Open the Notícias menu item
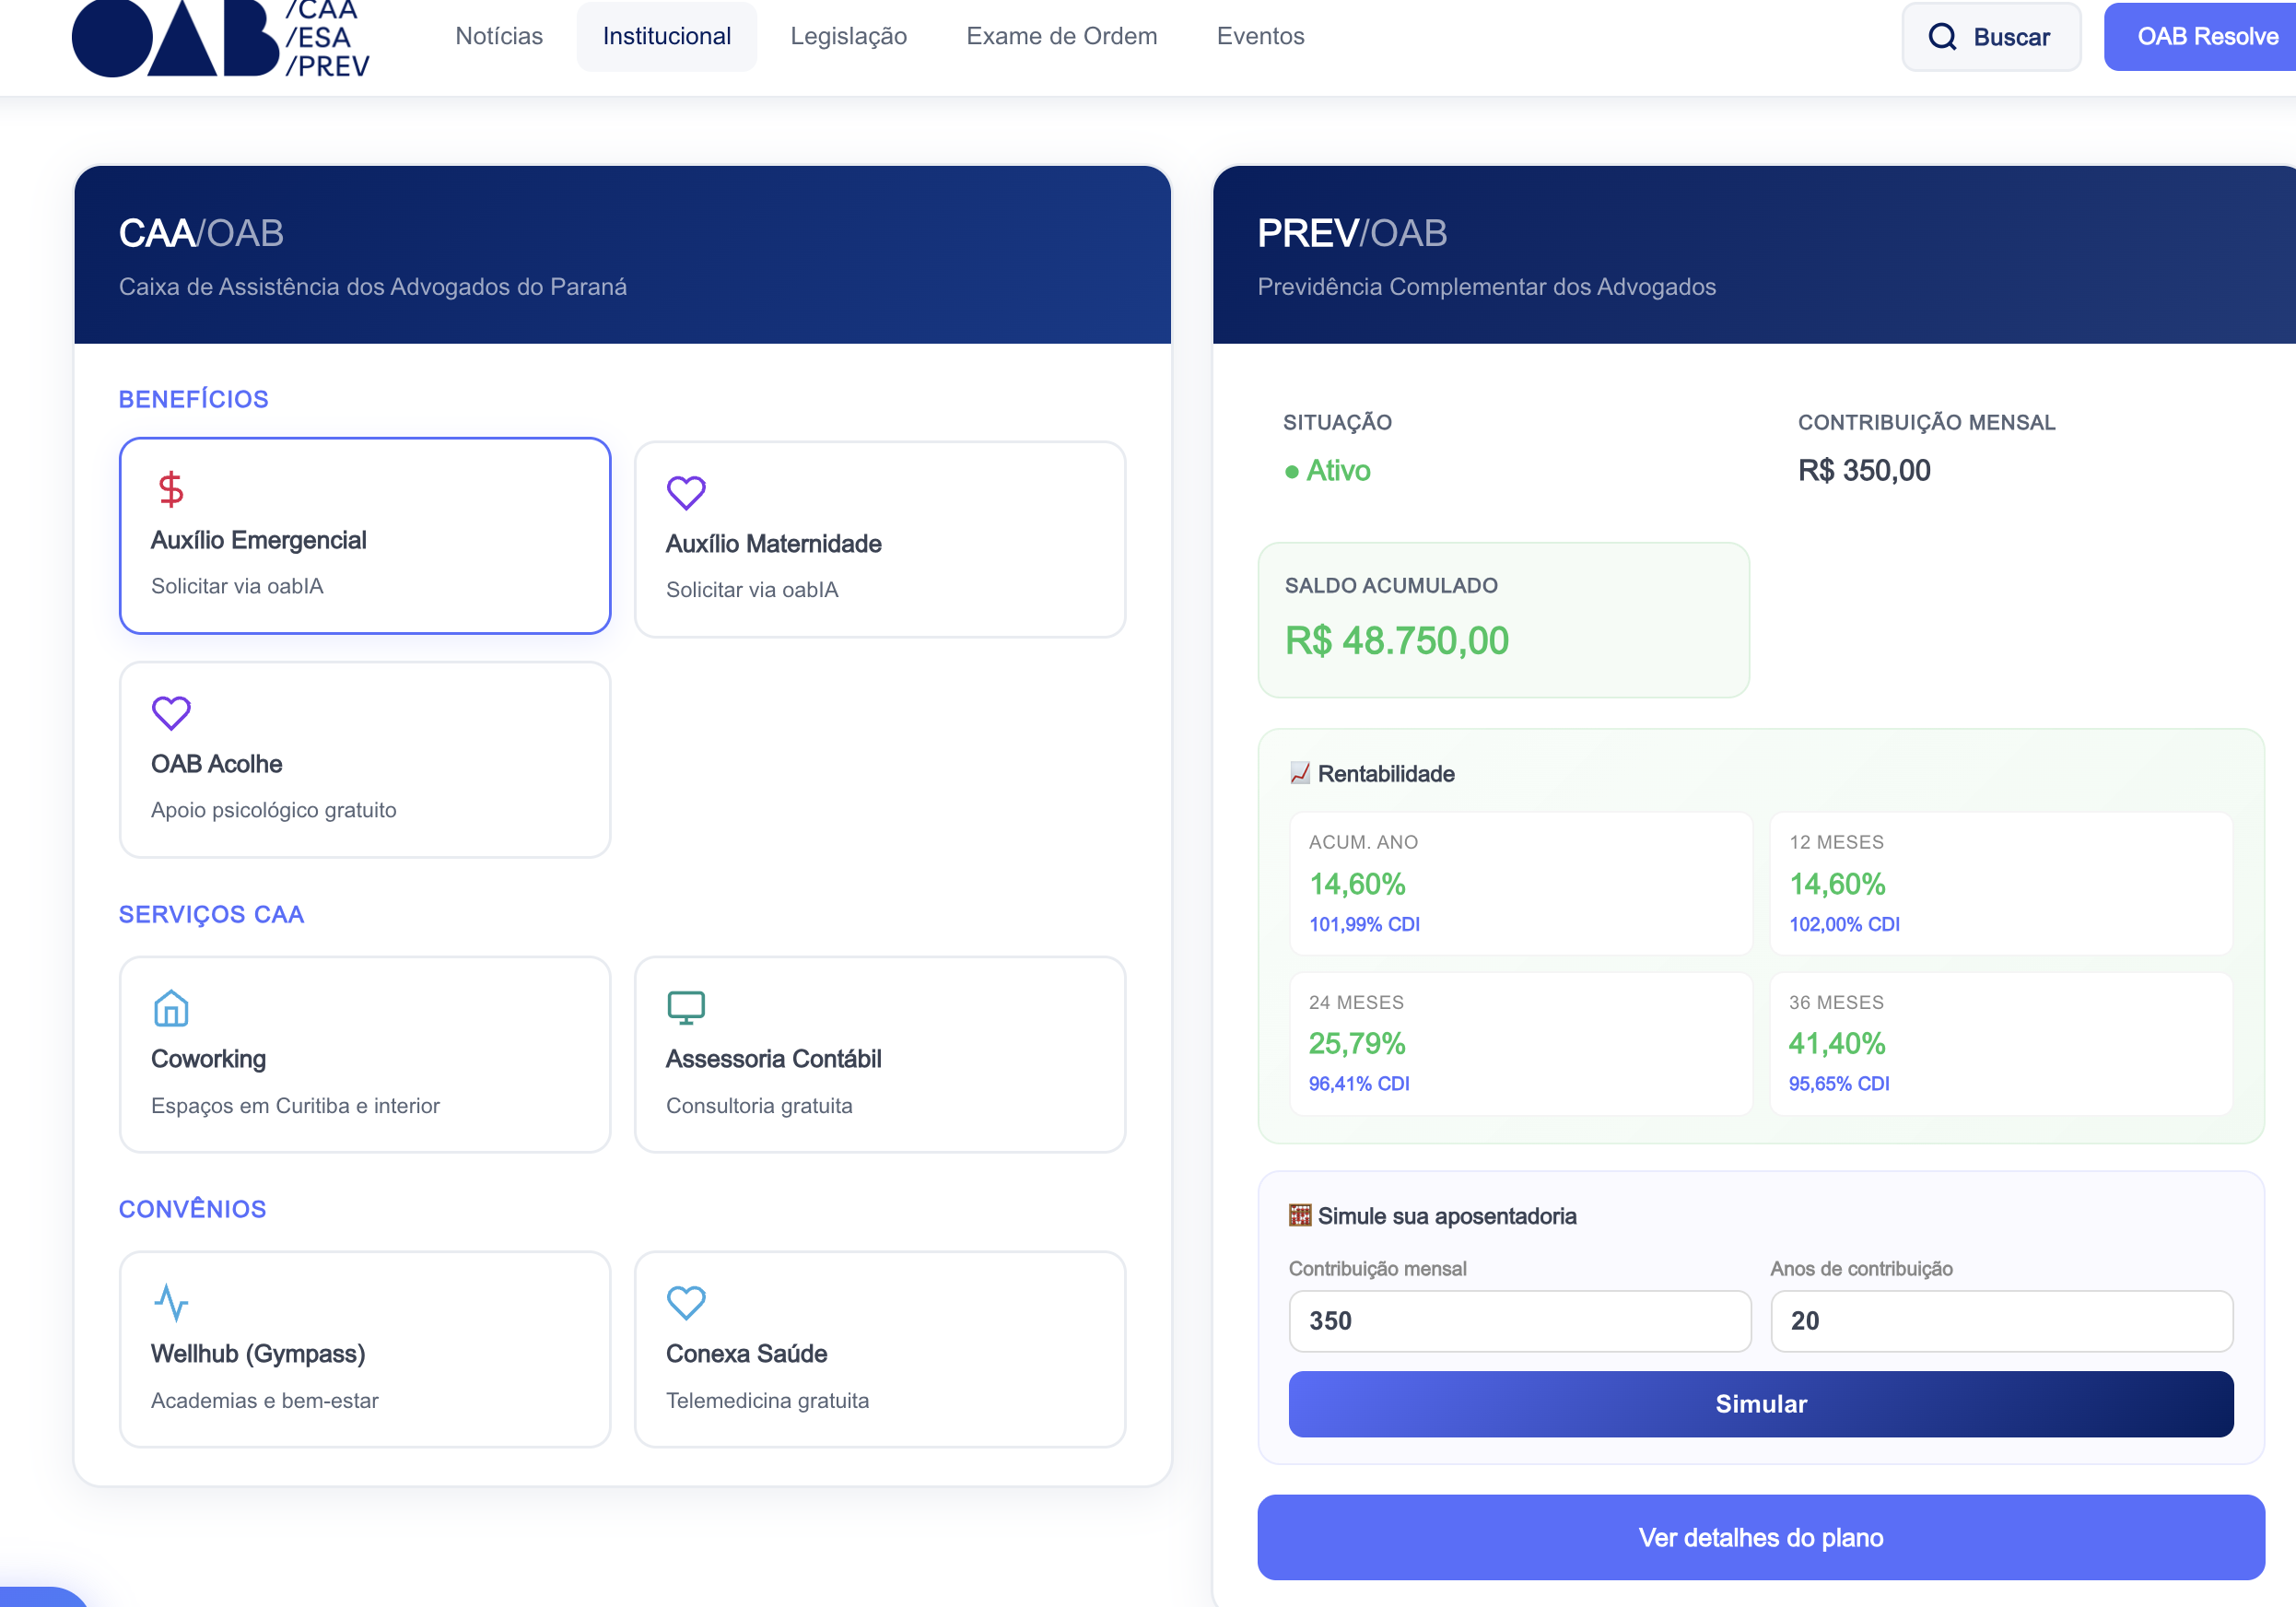The width and height of the screenshot is (2296, 1607). pos(499,37)
